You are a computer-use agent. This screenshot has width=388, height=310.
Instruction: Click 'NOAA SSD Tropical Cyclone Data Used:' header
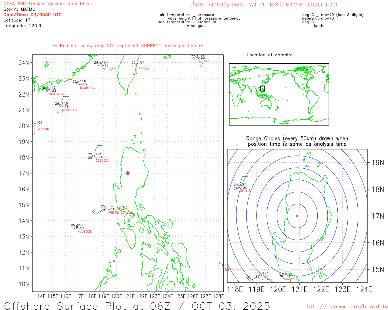click(48, 4)
